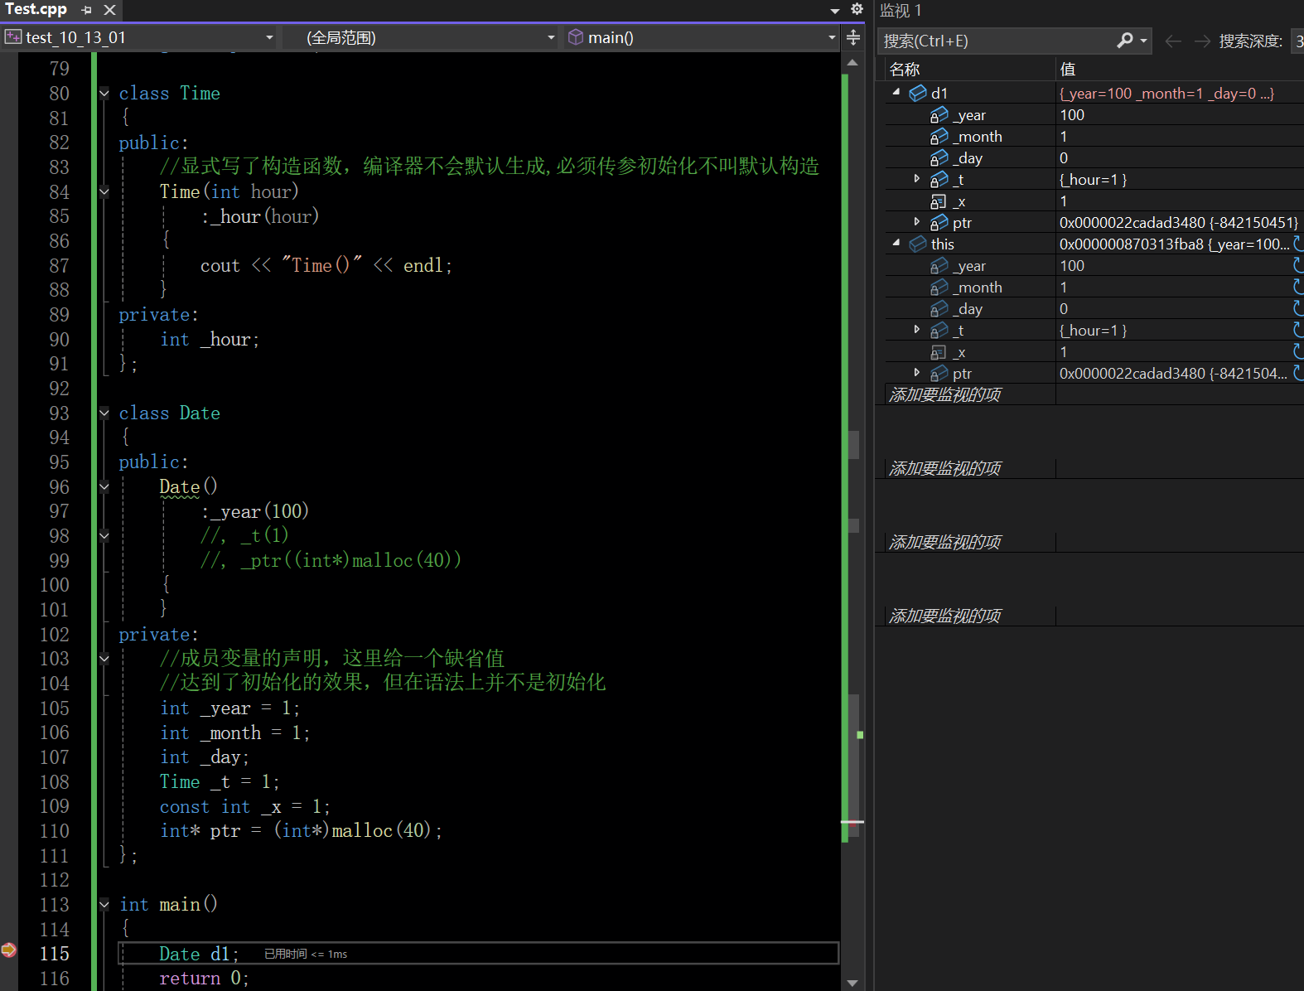Select the _month field icon under d1

coord(939,136)
